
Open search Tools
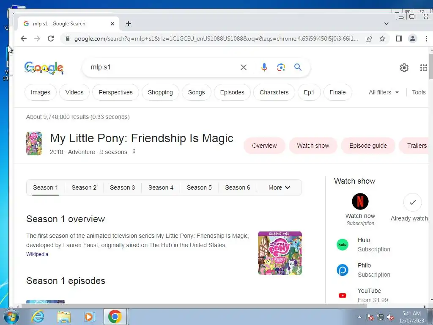(419, 92)
